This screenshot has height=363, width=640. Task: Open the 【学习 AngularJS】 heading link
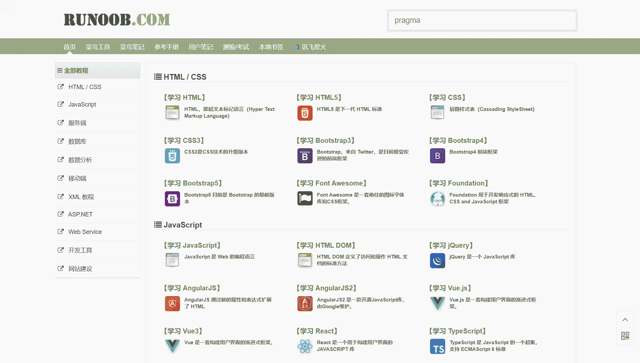[x=192, y=288]
